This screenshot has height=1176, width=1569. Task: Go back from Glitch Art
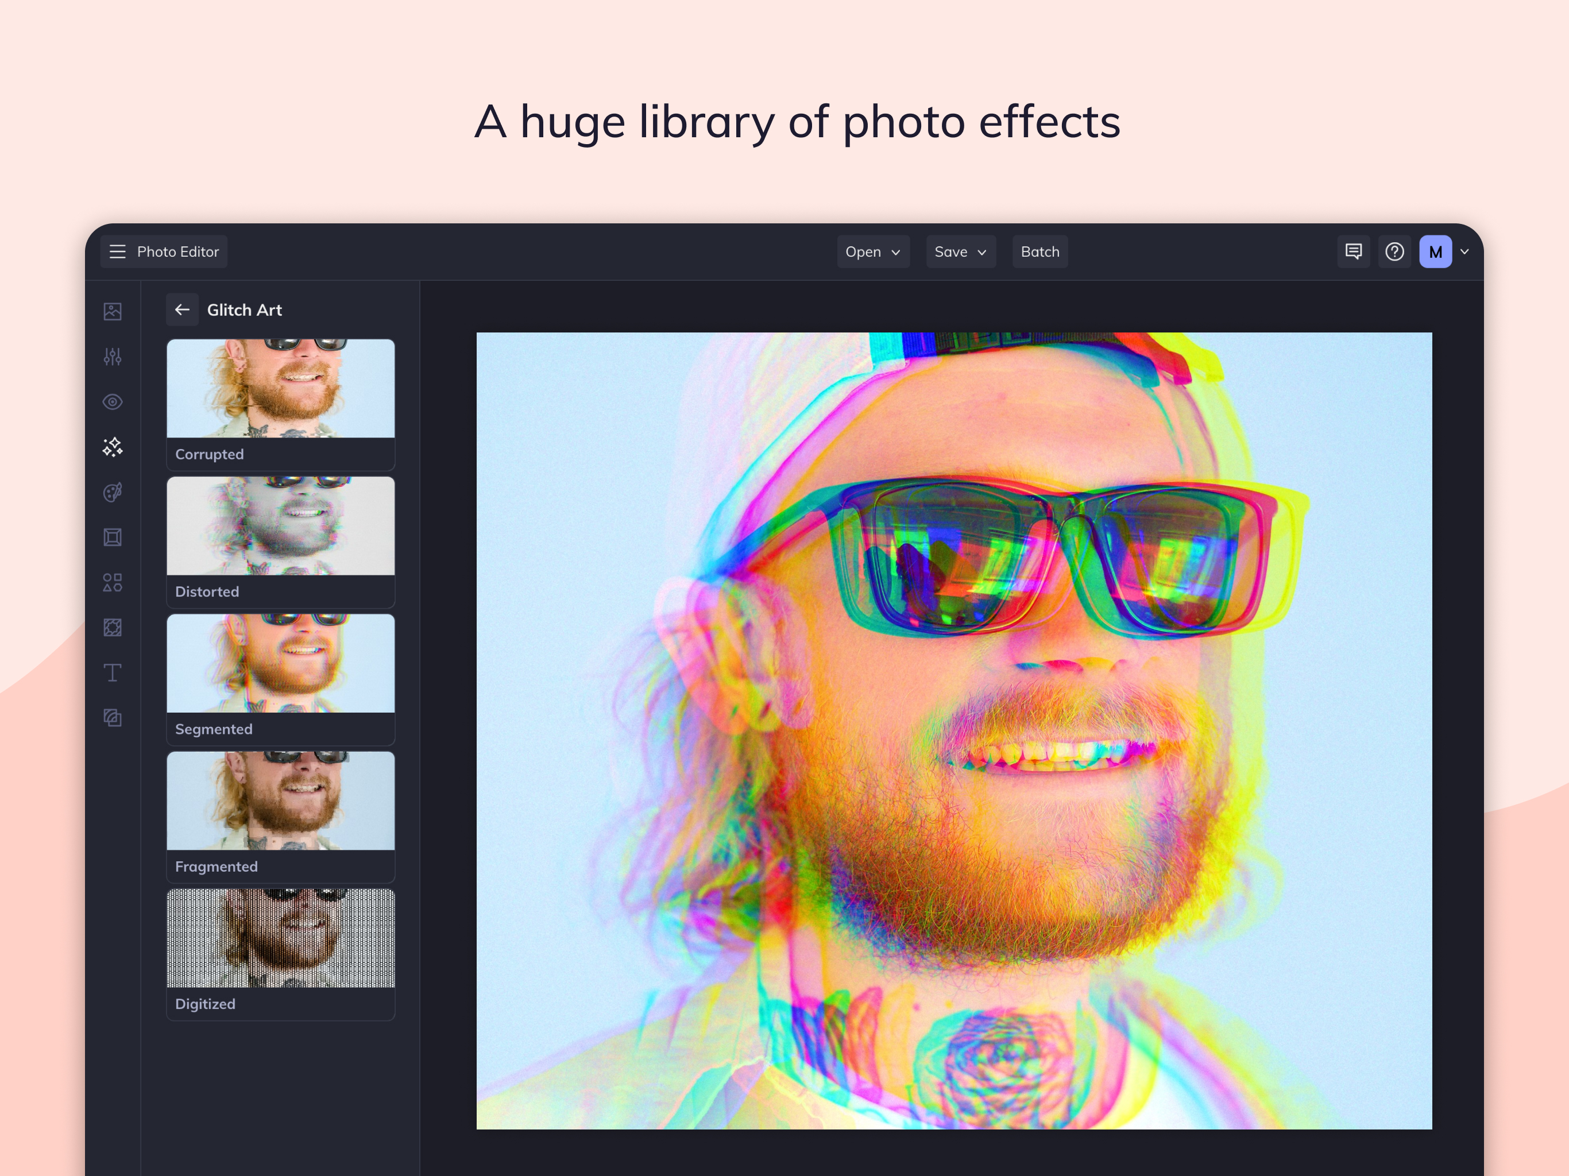click(x=182, y=310)
